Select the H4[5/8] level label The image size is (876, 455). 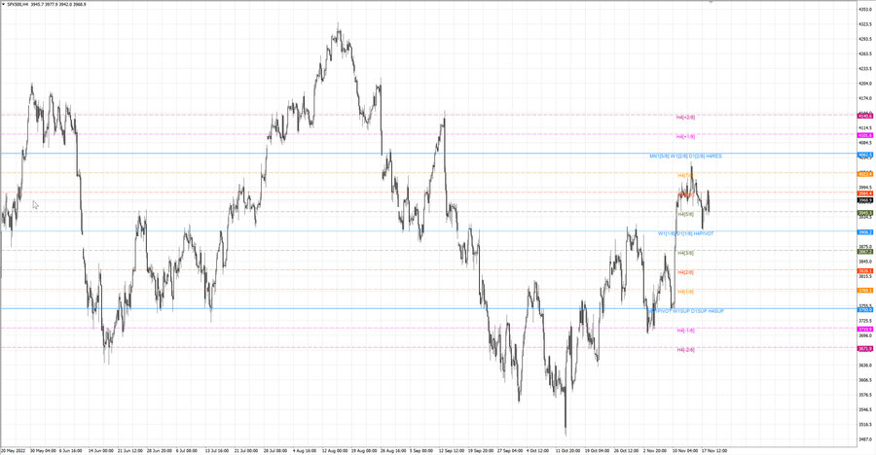click(x=685, y=215)
